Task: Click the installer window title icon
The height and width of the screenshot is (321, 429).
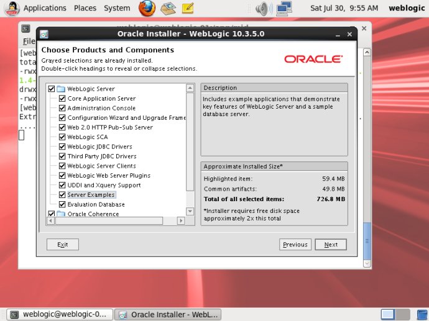Action: (x=44, y=34)
